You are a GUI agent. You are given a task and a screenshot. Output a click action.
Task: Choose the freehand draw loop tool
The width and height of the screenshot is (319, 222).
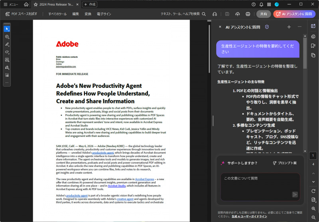7,52
